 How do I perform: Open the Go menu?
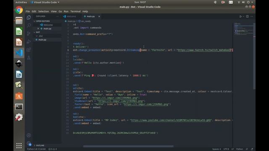(60, 11)
